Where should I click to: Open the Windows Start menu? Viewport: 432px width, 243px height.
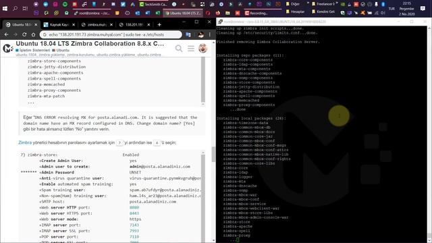pyautogui.click(x=5, y=9)
